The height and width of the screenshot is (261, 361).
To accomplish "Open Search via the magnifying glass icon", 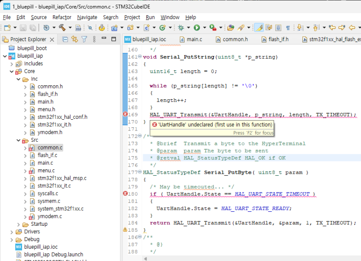I will tap(90, 27).
